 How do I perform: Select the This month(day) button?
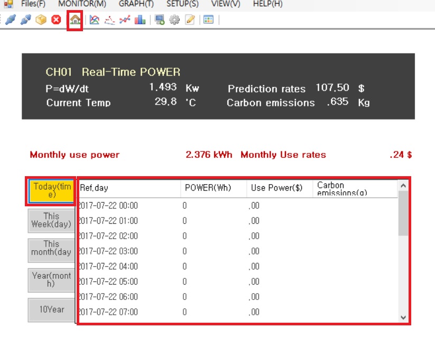tap(52, 250)
